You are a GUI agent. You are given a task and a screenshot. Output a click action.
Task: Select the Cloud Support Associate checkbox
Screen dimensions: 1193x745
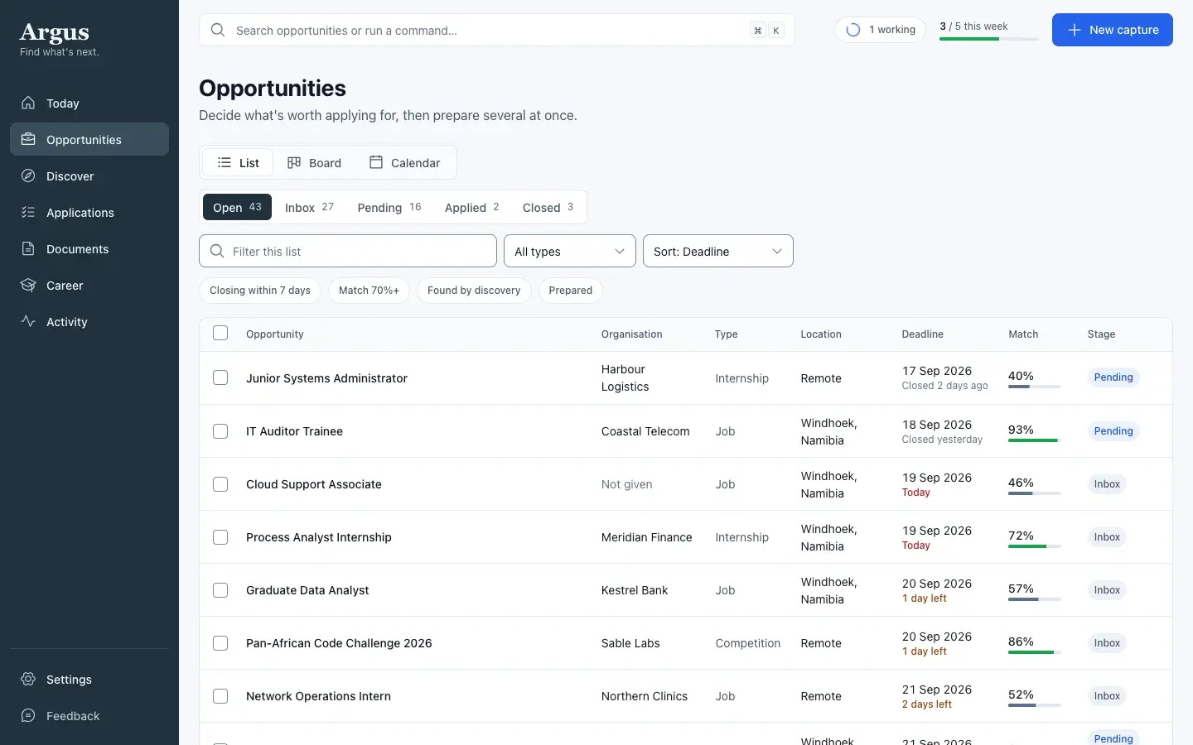(x=220, y=483)
